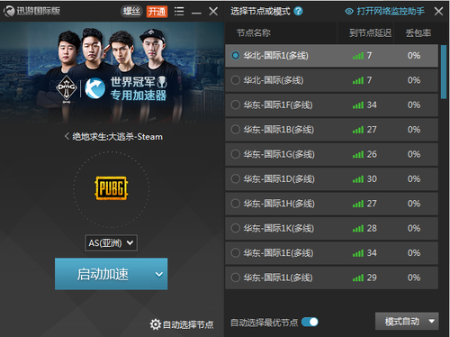
Task: Go back via arrow before 绝地求生:大逃杀-Steam
Action: click(x=67, y=137)
